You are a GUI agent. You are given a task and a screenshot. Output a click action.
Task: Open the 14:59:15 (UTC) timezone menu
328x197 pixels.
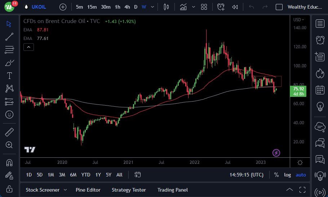[247, 175]
